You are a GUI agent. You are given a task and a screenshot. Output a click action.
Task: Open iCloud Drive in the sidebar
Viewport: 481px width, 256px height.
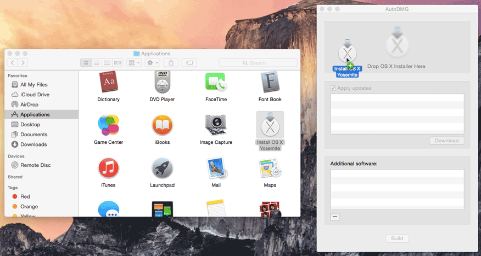[x=35, y=95]
